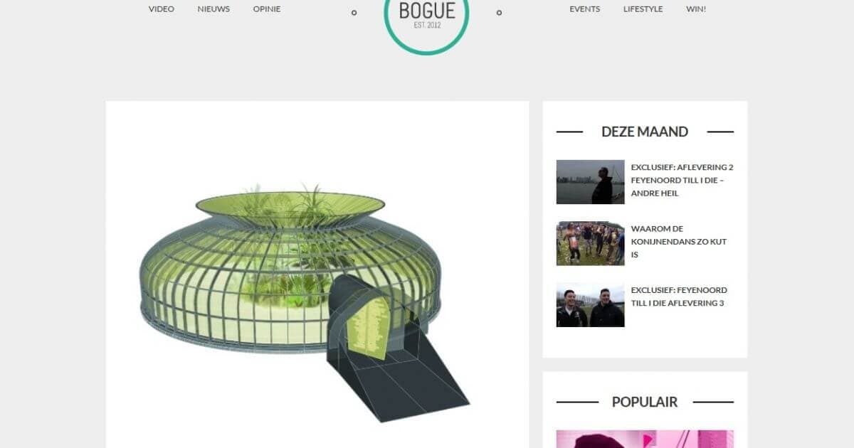Click the small circle right of logo
This screenshot has width=854, height=448.
coord(499,13)
